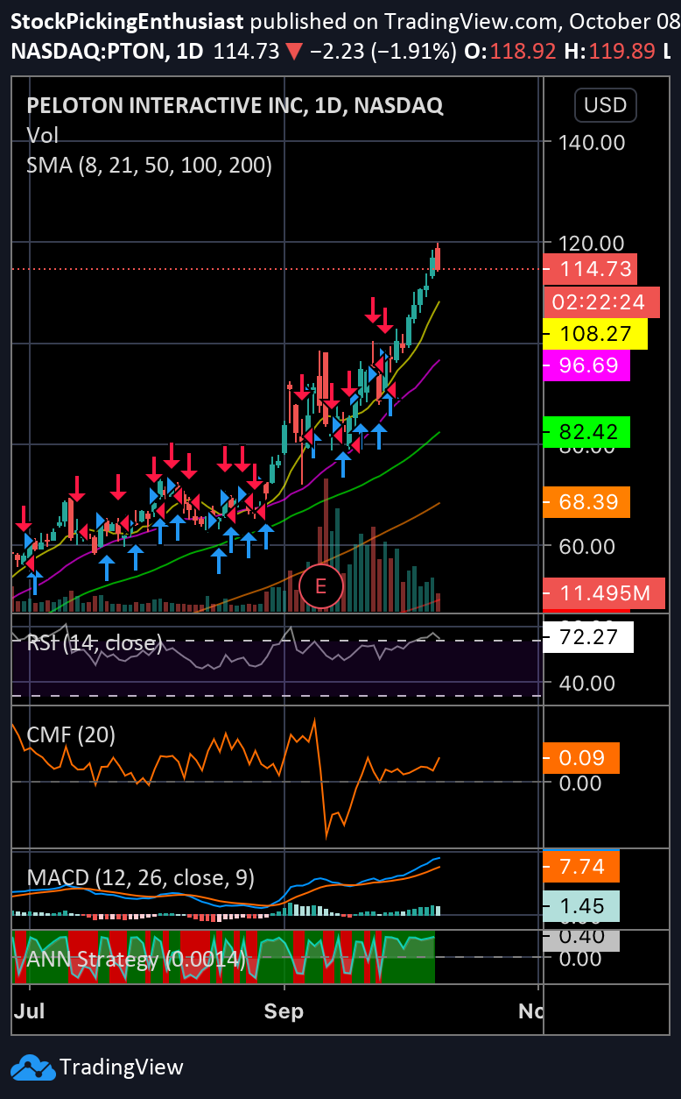This screenshot has width=681, height=1099.
Task: Click the magenta 96.69 SMA price label
Action: click(586, 365)
